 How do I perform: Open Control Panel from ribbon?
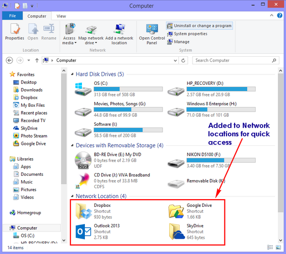tap(152, 34)
